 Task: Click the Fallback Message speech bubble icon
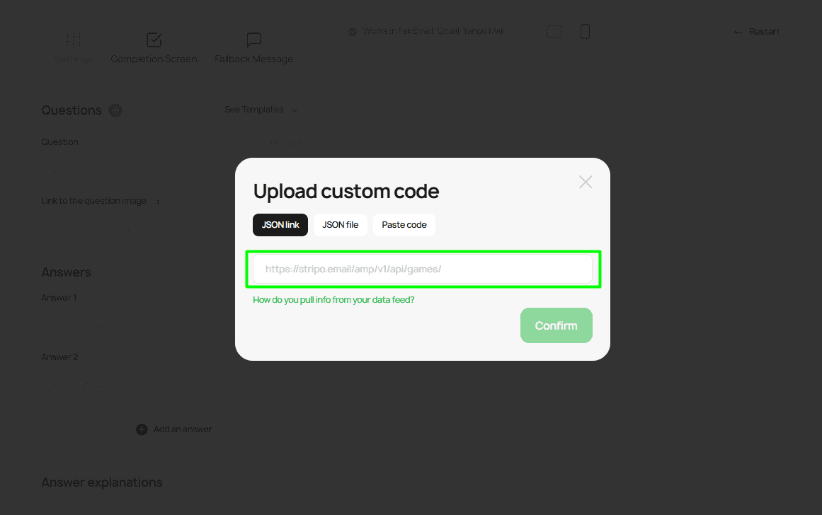tap(253, 40)
